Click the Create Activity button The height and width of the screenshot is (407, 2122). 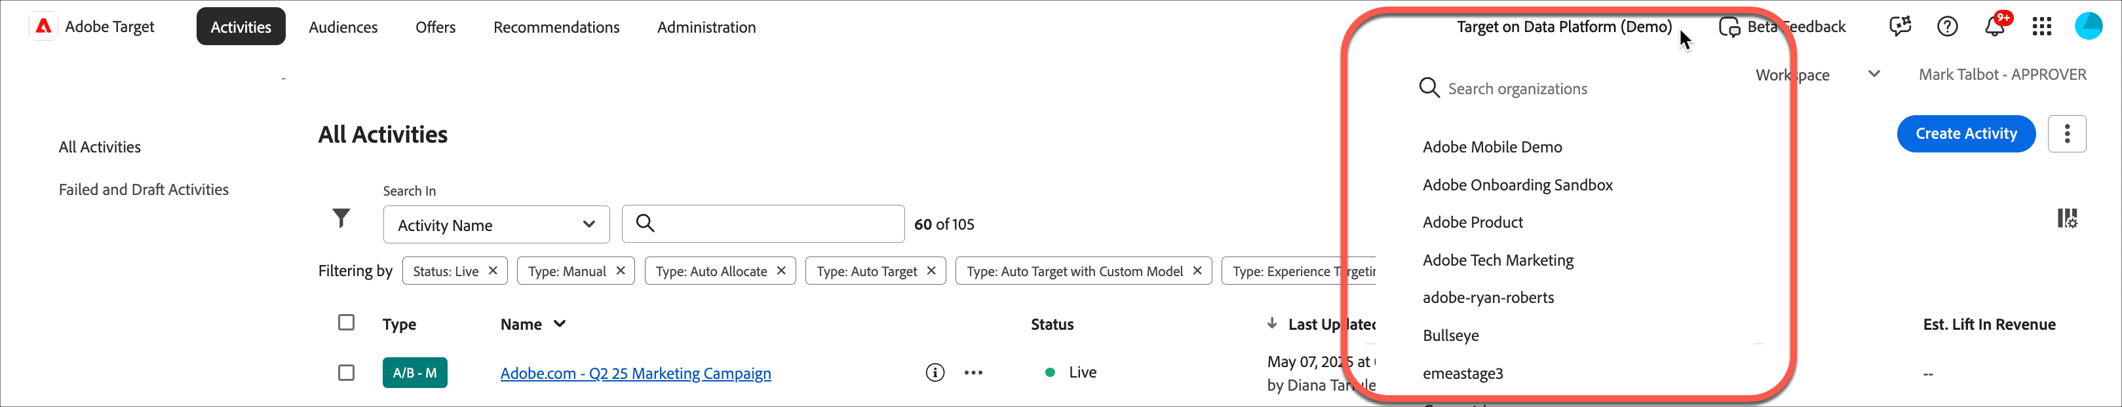click(x=1965, y=134)
